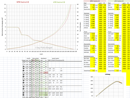Click three-quarter circle icon in the 5 80 180 row
This screenshot has width=130, height=98.
(x=23, y=93)
